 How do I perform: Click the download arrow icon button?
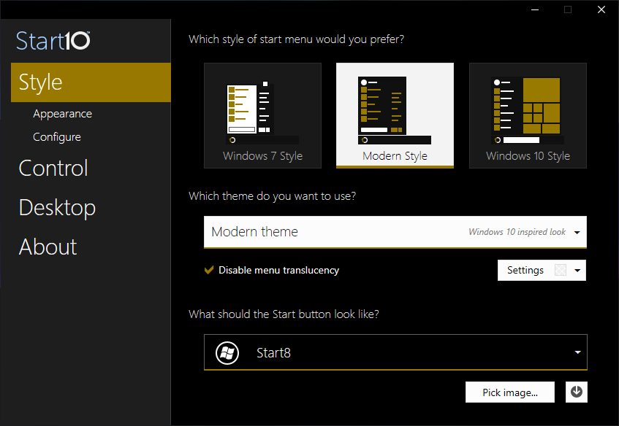coord(576,392)
